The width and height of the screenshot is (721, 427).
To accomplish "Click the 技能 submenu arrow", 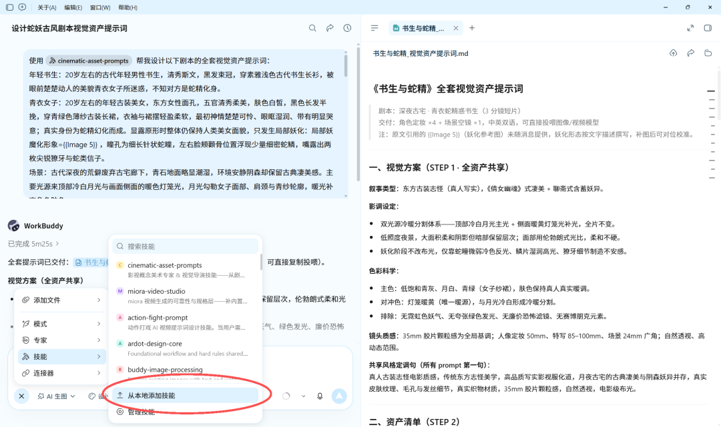I will coord(99,357).
